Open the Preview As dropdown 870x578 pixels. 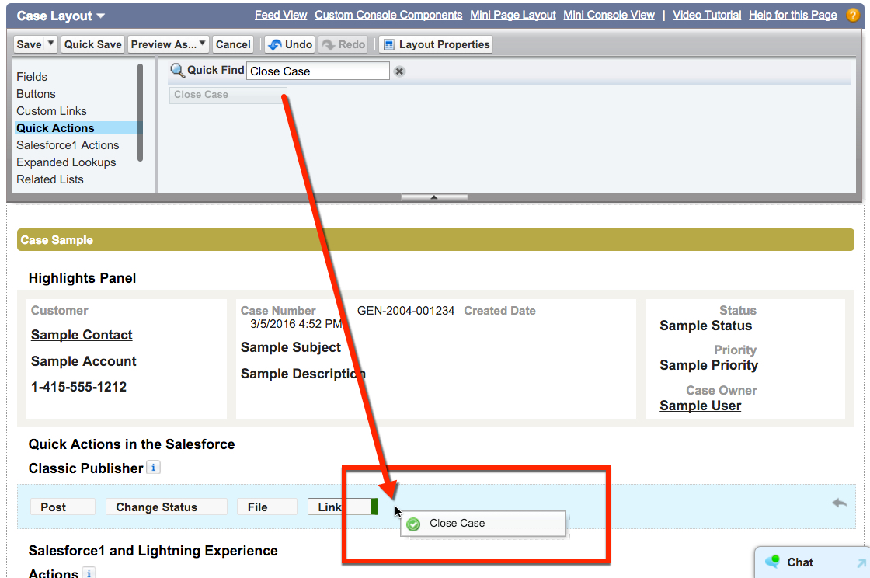click(169, 44)
